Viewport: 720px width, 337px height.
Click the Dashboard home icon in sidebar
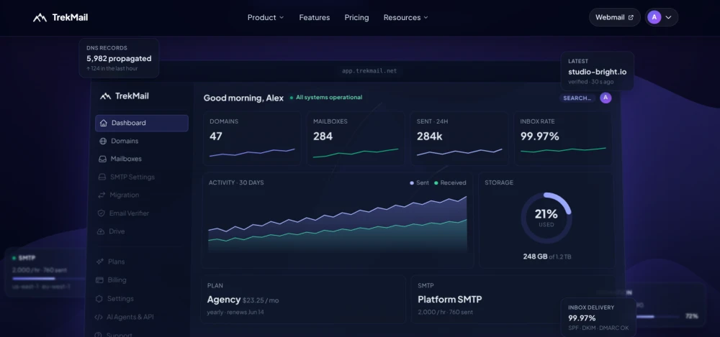103,123
